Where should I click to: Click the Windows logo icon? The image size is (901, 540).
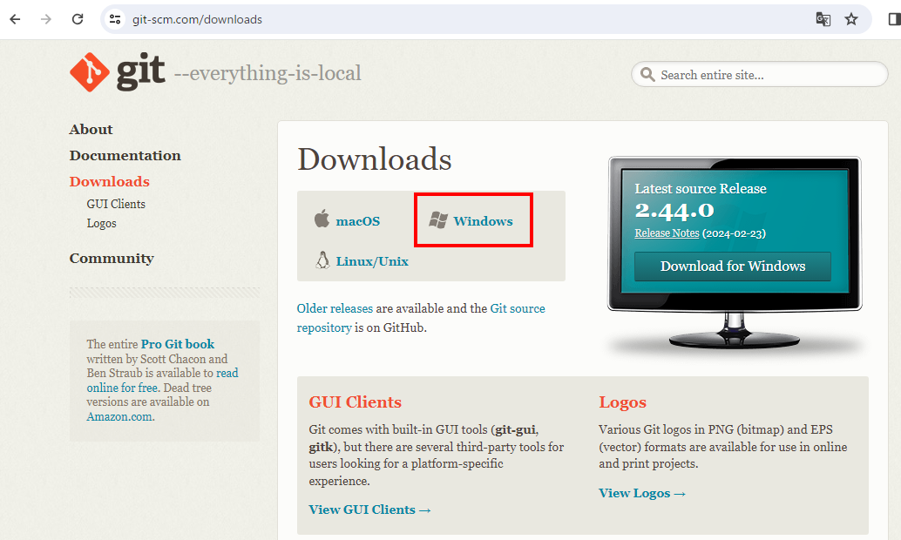tap(438, 220)
